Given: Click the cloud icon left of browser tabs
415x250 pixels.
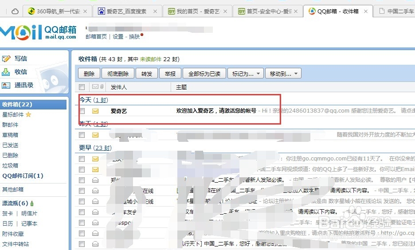Looking at the screenshot, I should pos(15,12).
